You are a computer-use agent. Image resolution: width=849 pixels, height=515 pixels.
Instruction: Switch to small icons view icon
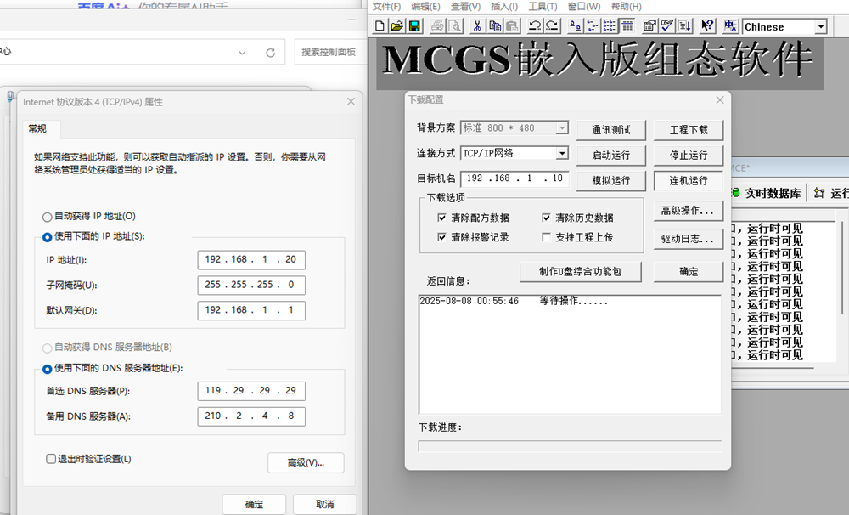point(593,26)
